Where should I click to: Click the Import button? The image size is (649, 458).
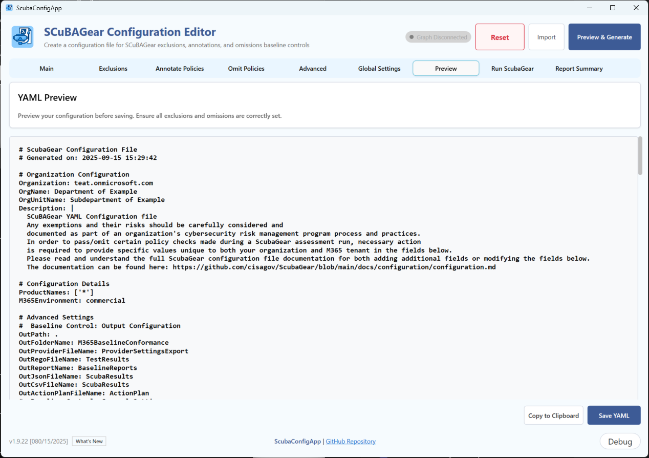tap(546, 37)
